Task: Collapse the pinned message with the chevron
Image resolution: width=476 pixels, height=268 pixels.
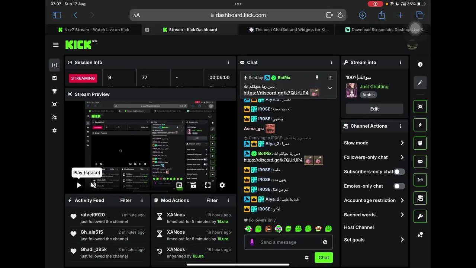Action: pyautogui.click(x=330, y=88)
